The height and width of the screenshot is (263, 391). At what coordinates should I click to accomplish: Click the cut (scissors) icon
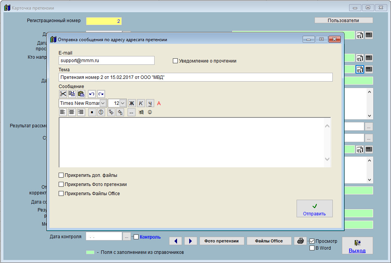coord(63,94)
